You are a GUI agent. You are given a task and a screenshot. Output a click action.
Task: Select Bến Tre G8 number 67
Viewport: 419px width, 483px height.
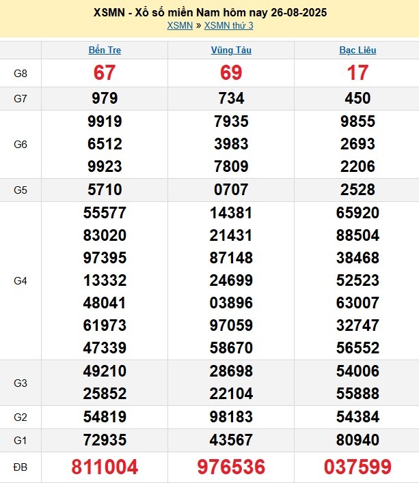pos(105,73)
